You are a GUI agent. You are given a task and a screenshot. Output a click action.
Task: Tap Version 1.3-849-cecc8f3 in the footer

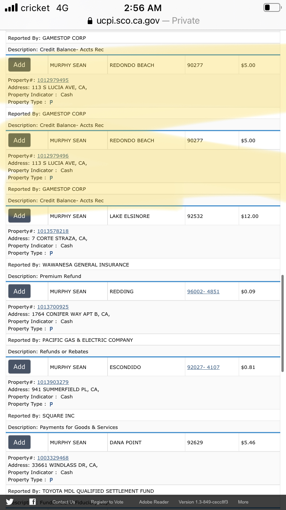(x=203, y=502)
